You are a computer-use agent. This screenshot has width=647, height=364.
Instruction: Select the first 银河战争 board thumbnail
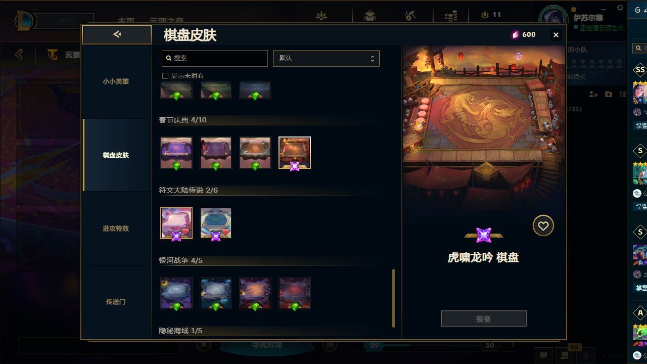[x=176, y=293]
